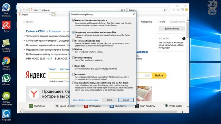
Task: Open browser Home icon
Action: pos(174,10)
